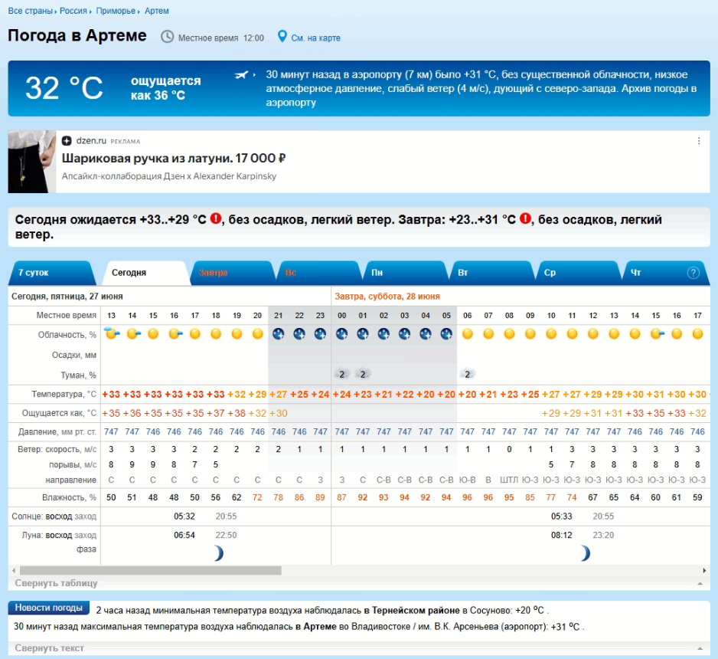Click the table's scroll right arrow

pyautogui.click(x=704, y=571)
